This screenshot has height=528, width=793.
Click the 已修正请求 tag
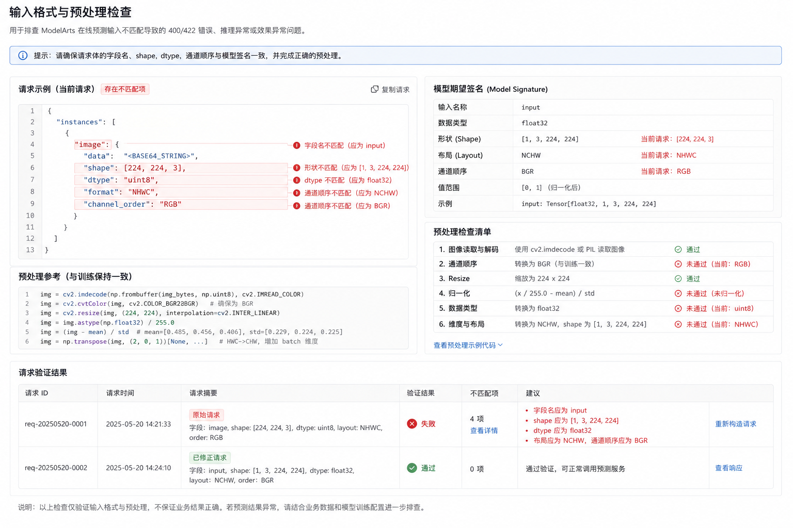point(210,458)
